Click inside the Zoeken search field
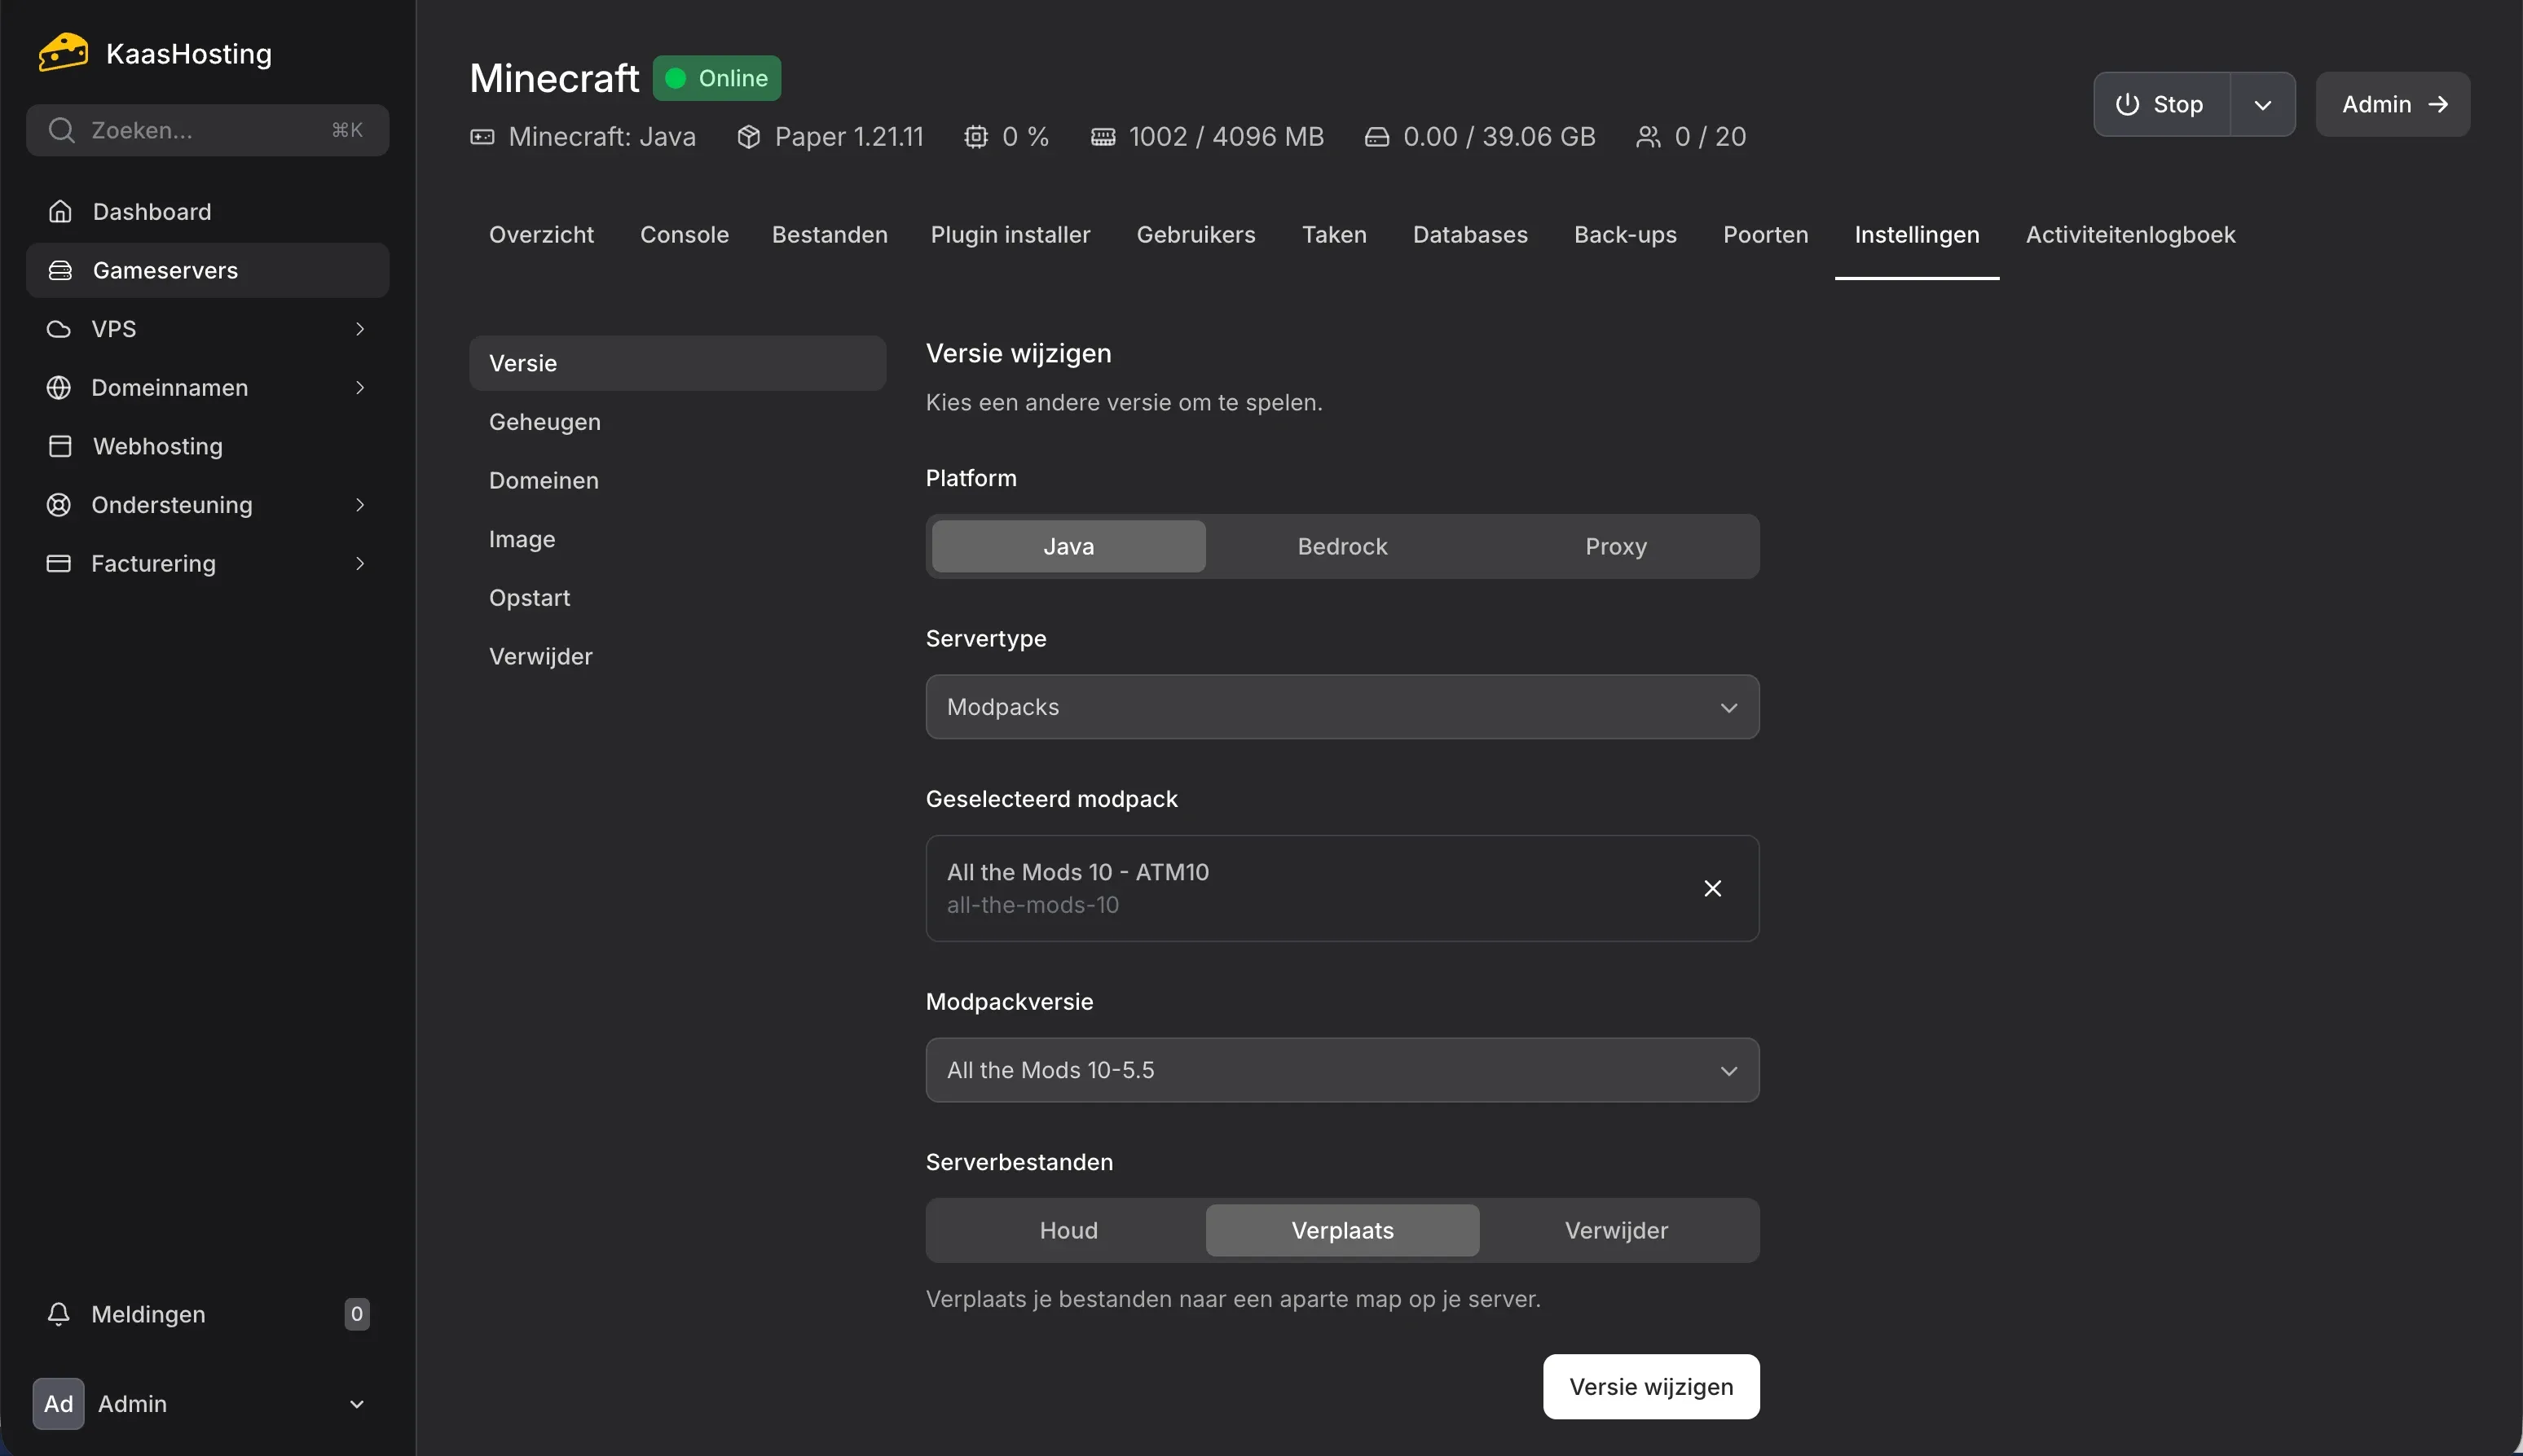Viewport: 2523px width, 1456px height. tap(200, 130)
